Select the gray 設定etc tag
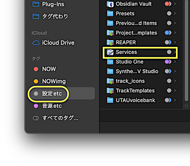Screen dimensions: 190x166 [x=47, y=94]
